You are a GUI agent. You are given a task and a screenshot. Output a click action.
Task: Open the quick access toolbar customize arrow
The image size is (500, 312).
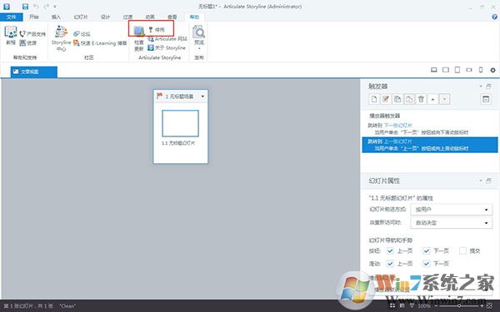coord(55,7)
